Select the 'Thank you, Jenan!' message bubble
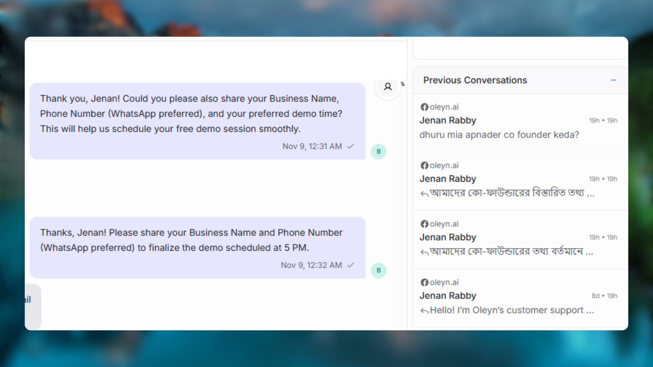The height and width of the screenshot is (367, 653). 190,114
